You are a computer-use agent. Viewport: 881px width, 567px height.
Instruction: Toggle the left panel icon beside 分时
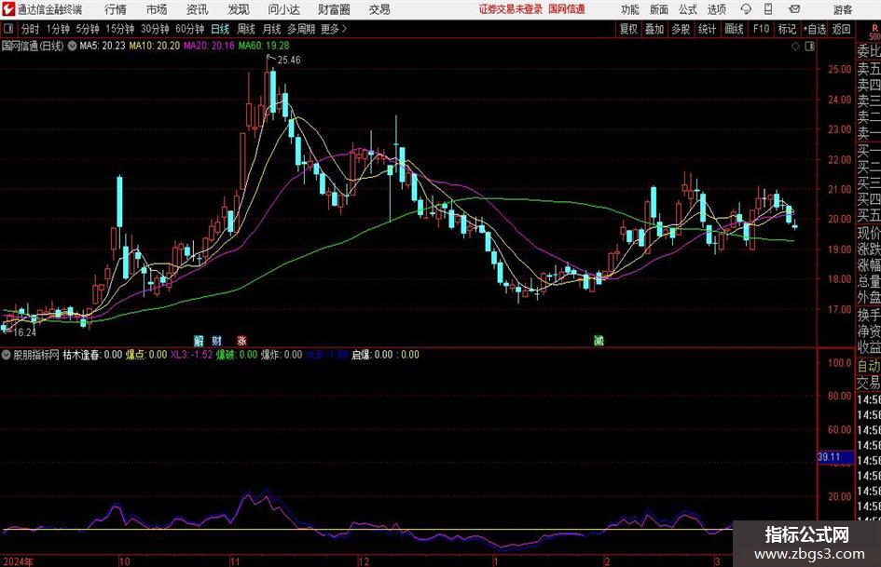click(x=8, y=29)
